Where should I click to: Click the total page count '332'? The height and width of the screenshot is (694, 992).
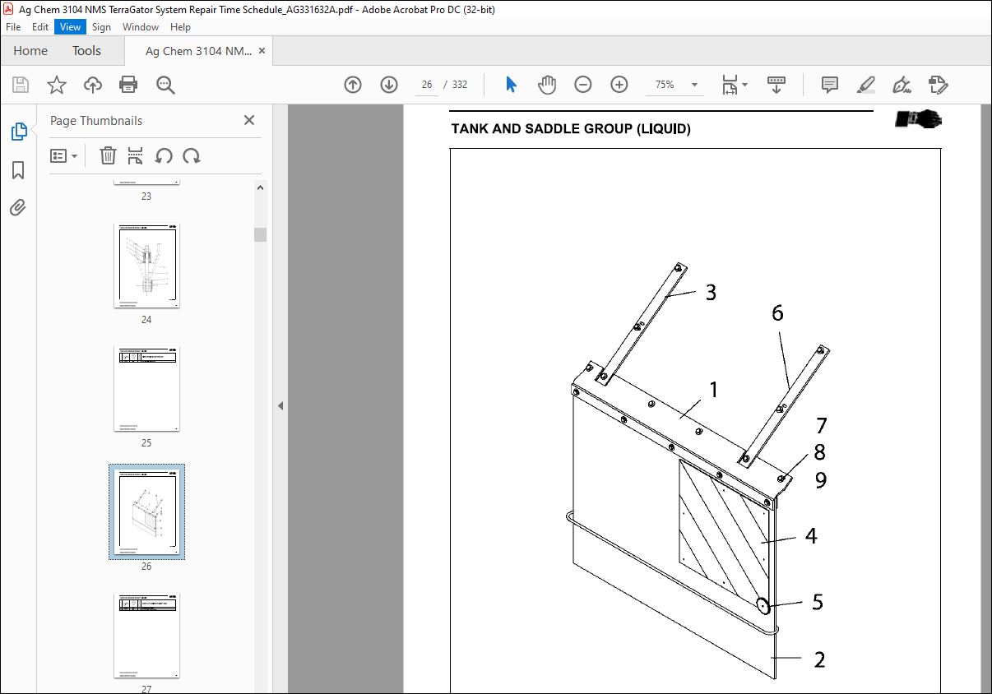tap(459, 85)
